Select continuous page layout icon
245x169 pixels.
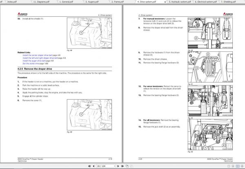point(233,166)
